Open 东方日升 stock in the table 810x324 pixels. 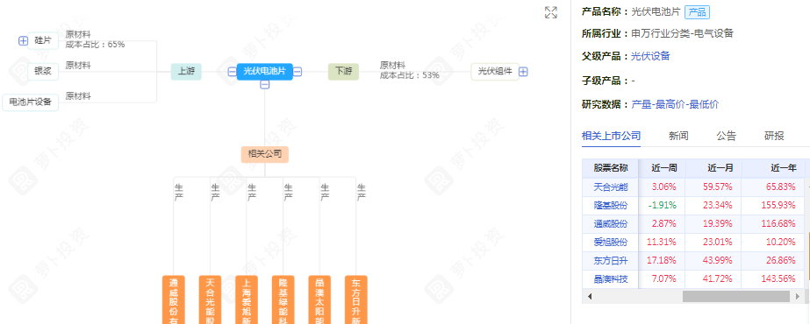pos(611,261)
